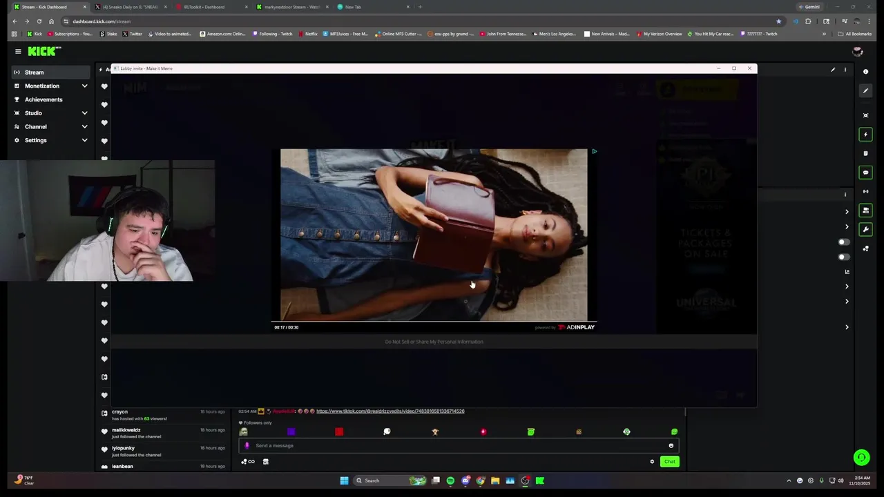Reload the current page
Image resolution: width=884 pixels, height=497 pixels.
tap(39, 21)
